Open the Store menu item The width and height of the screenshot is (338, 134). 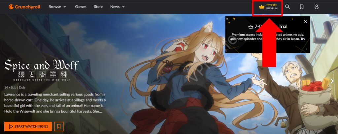(x=98, y=7)
